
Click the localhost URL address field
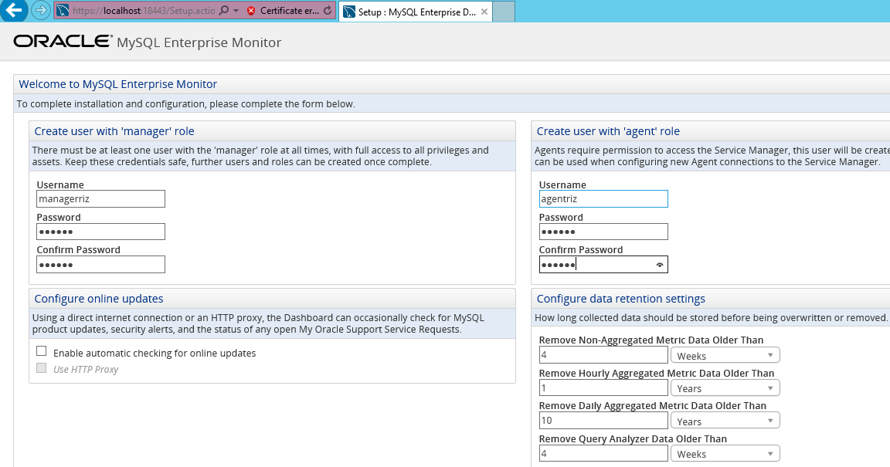(144, 11)
